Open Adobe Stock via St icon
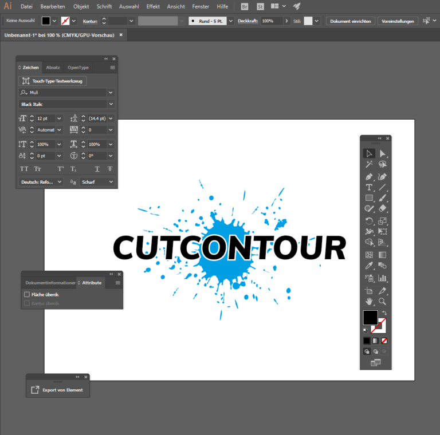 [260, 6]
